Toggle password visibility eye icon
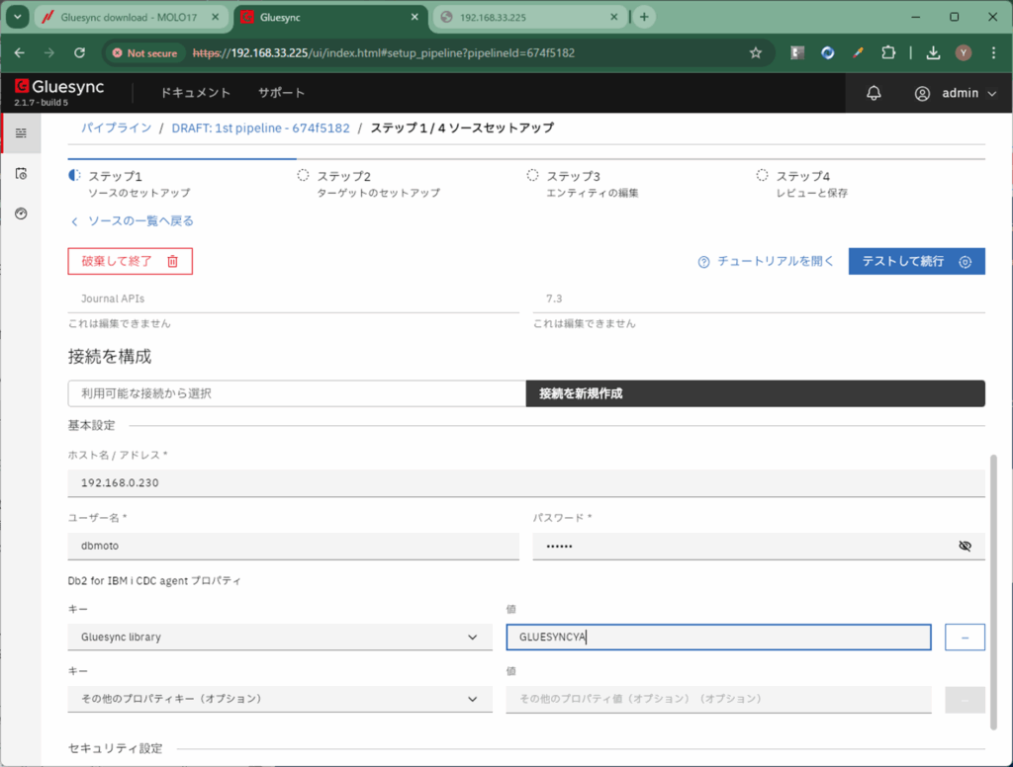This screenshot has width=1013, height=767. tap(966, 546)
